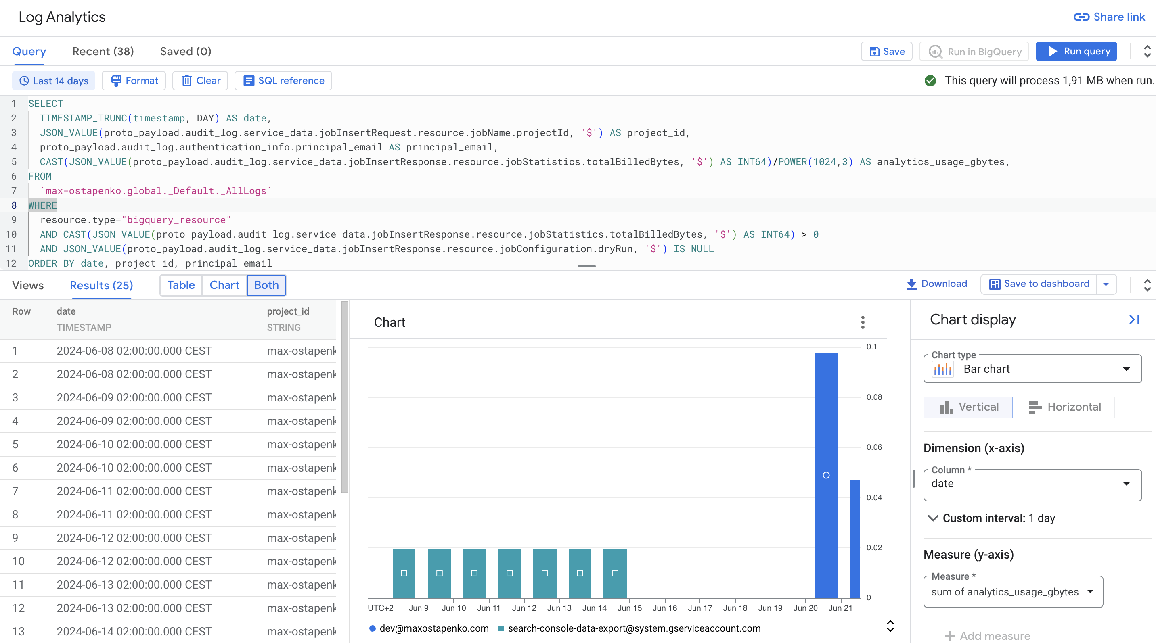Select result row 7 dated 2024-06-11
Screen dimensions: 1156x643
point(168,491)
